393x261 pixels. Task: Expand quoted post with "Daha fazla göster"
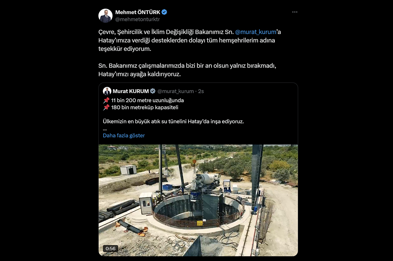coord(124,136)
